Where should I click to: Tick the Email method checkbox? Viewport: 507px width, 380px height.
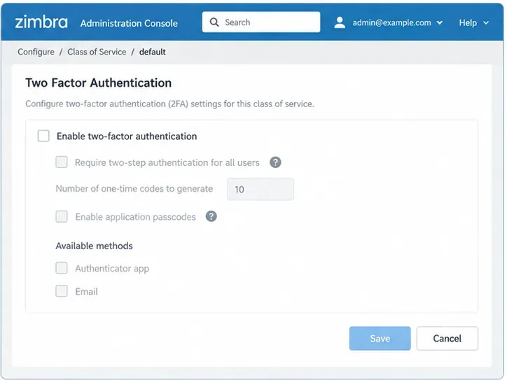[x=62, y=291]
